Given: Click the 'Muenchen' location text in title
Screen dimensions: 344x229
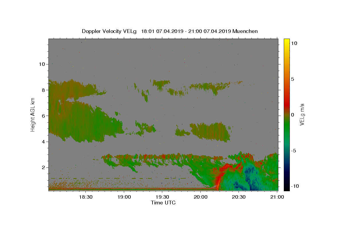Looking at the screenshot, I should click(245, 31).
